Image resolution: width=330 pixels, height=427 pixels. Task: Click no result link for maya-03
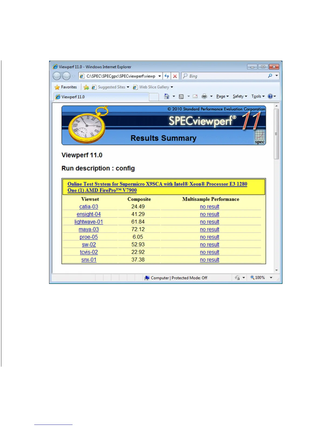209,229
